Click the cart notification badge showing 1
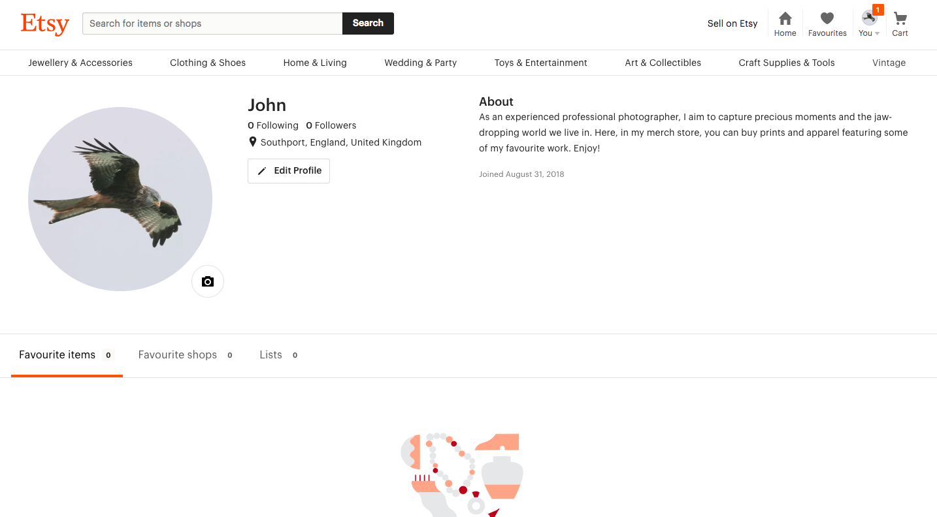 coord(878,9)
